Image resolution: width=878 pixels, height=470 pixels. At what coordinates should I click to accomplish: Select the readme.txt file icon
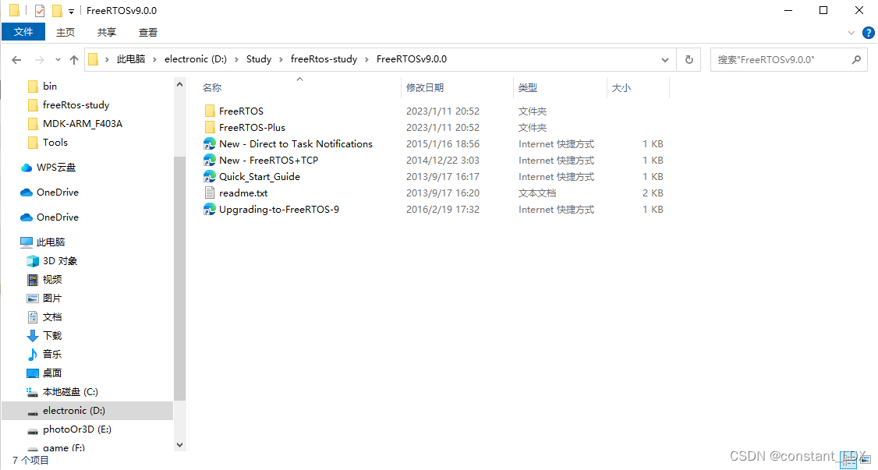pos(210,193)
